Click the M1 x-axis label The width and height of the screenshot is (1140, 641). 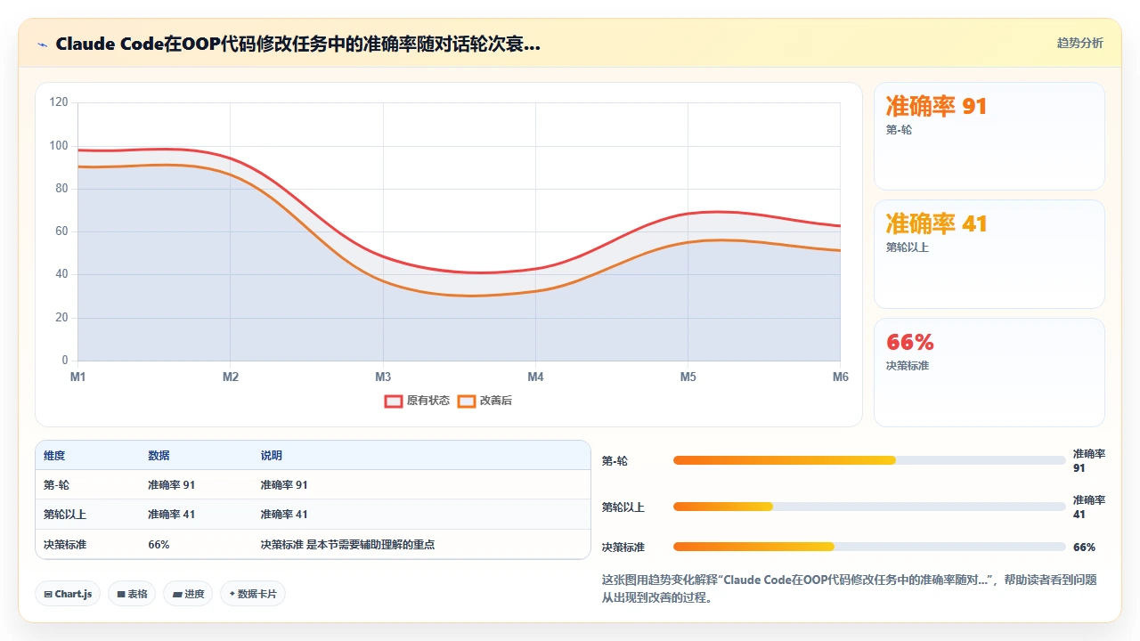[78, 377]
